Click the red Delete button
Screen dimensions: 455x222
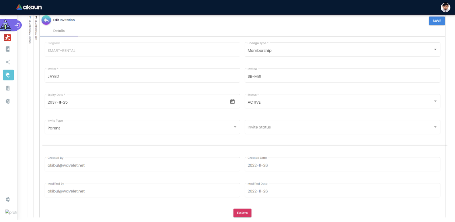pos(242,213)
